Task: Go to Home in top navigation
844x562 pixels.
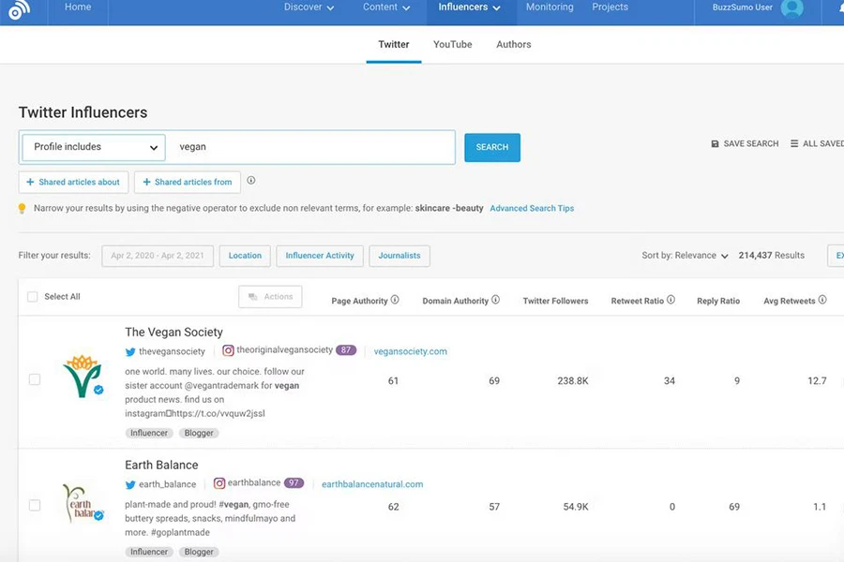Action: (x=78, y=7)
